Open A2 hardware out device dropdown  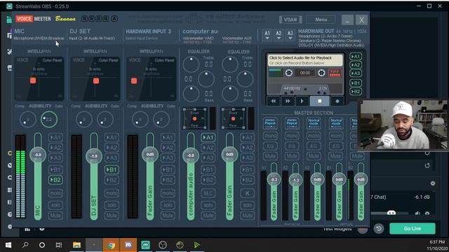[x=279, y=35]
